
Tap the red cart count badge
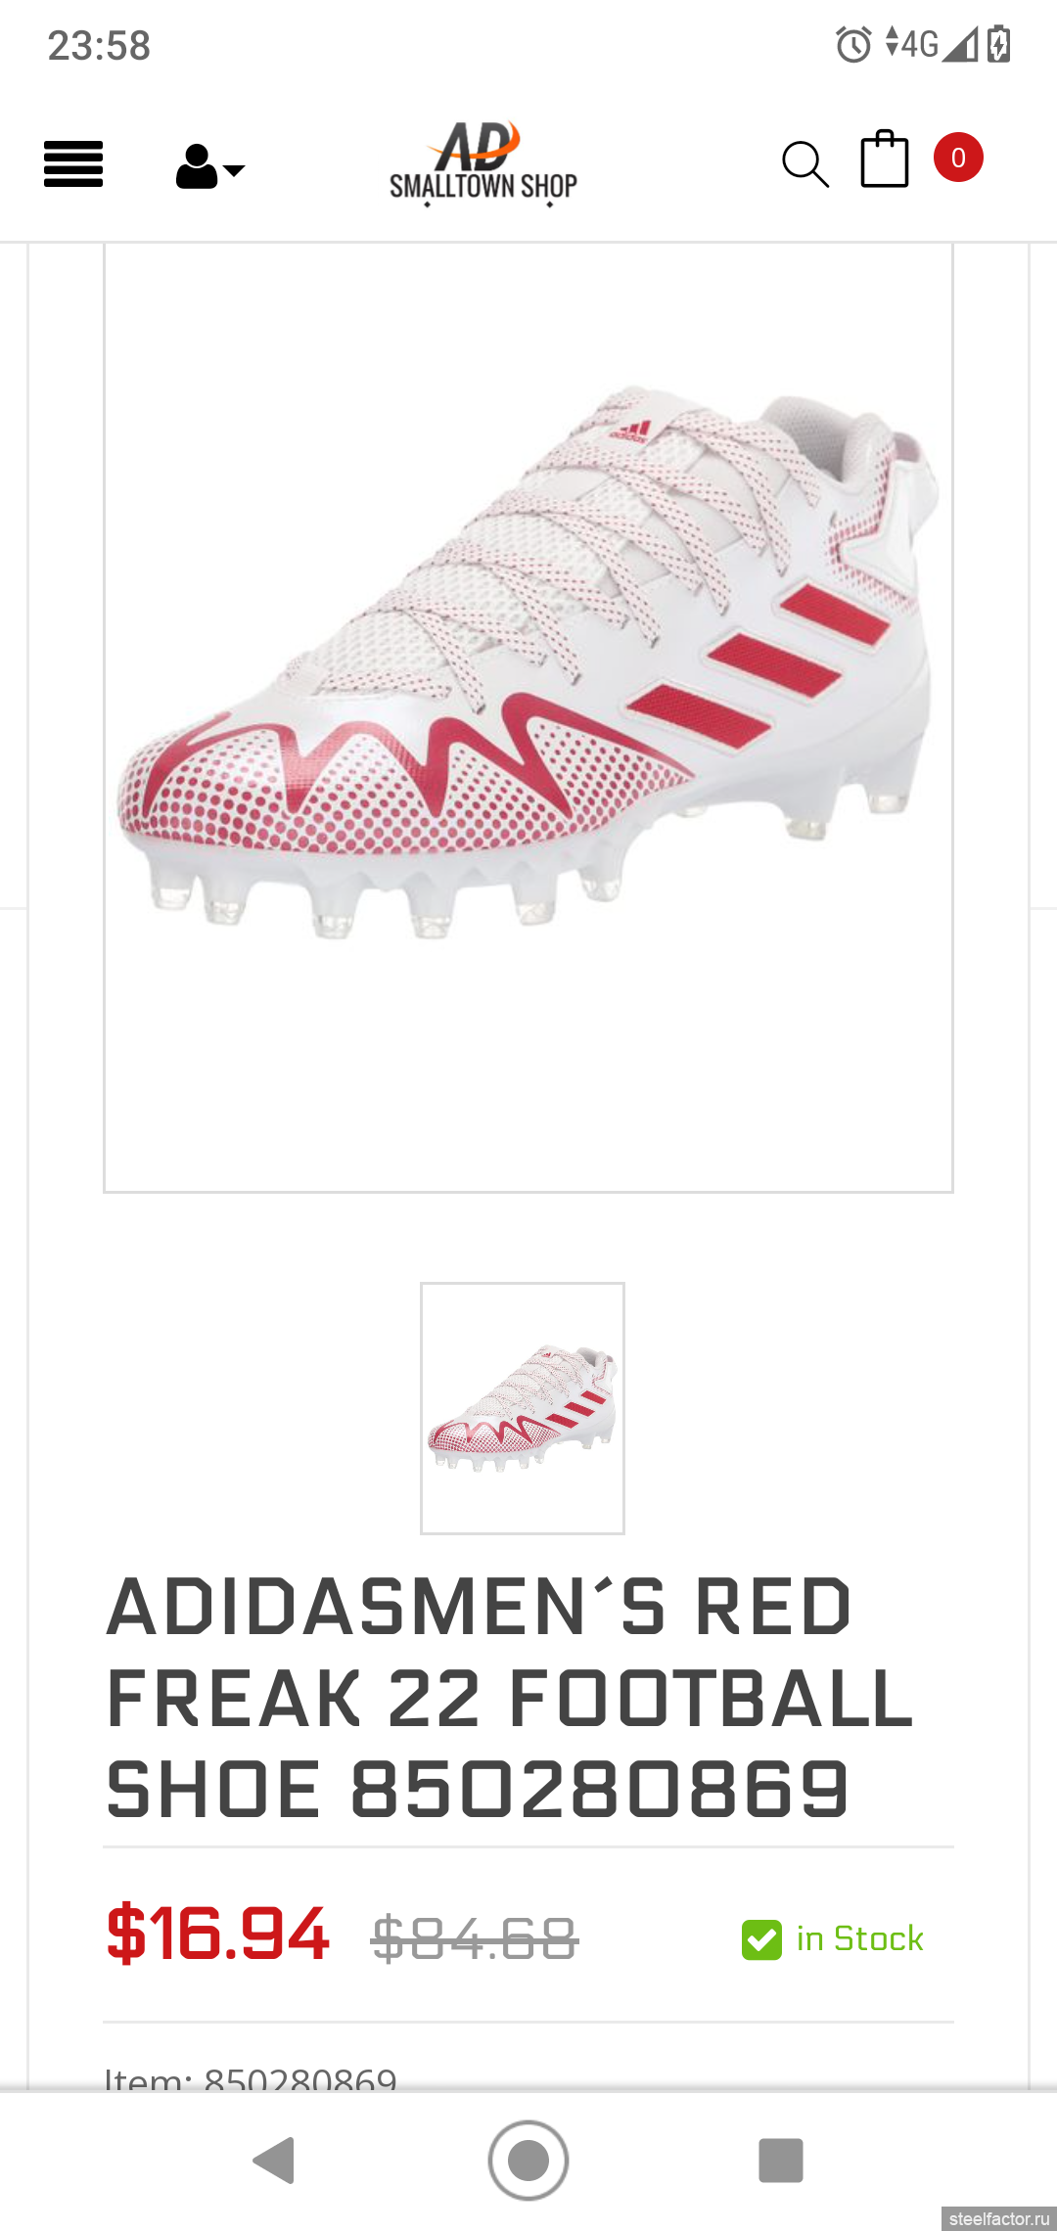click(x=958, y=158)
